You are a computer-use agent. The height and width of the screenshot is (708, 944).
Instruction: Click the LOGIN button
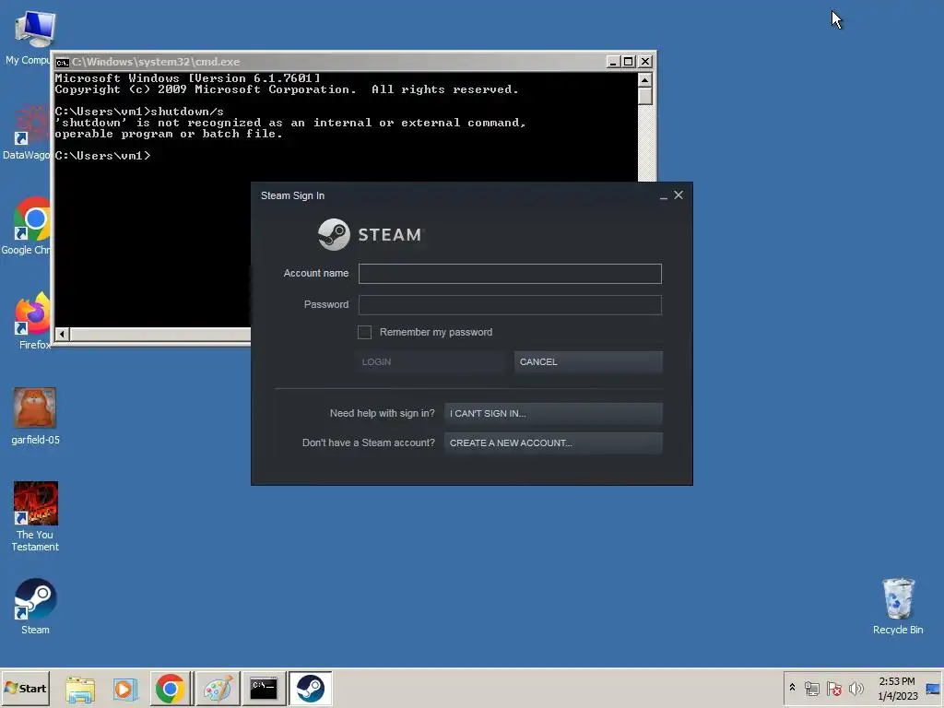pos(431,361)
